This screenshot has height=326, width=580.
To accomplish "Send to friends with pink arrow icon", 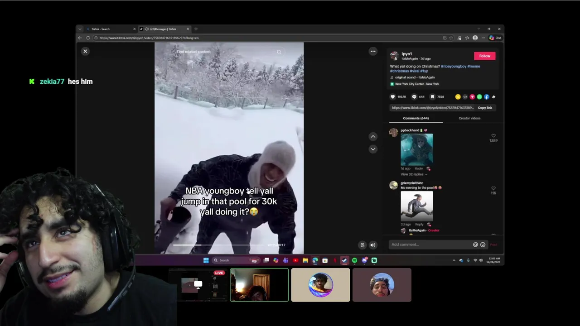I will pyautogui.click(x=472, y=96).
